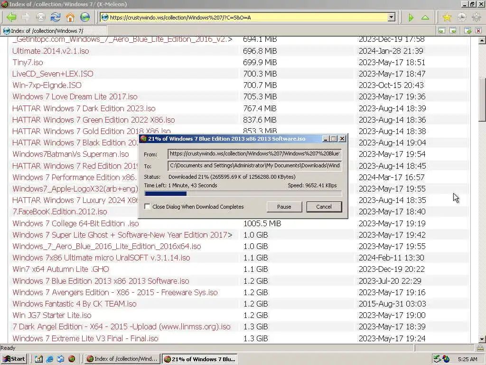The height and width of the screenshot is (365, 486).
Task: Click the browser address bar
Action: pyautogui.click(x=247, y=18)
